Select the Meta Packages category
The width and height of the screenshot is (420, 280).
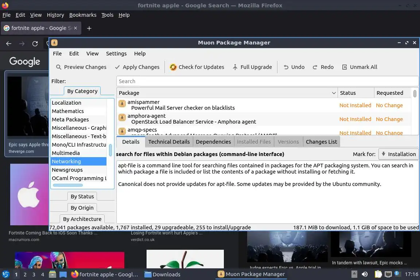(x=78, y=120)
